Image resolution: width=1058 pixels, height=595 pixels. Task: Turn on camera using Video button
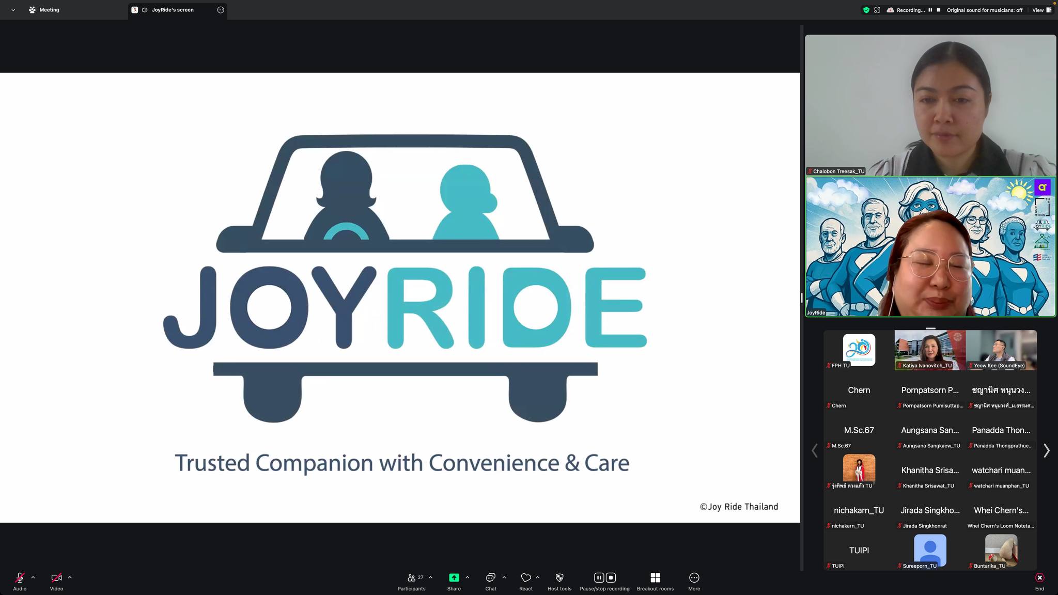coord(56,581)
